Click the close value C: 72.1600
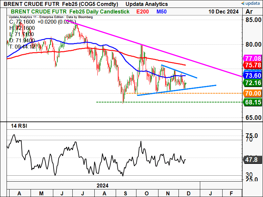 22,22
